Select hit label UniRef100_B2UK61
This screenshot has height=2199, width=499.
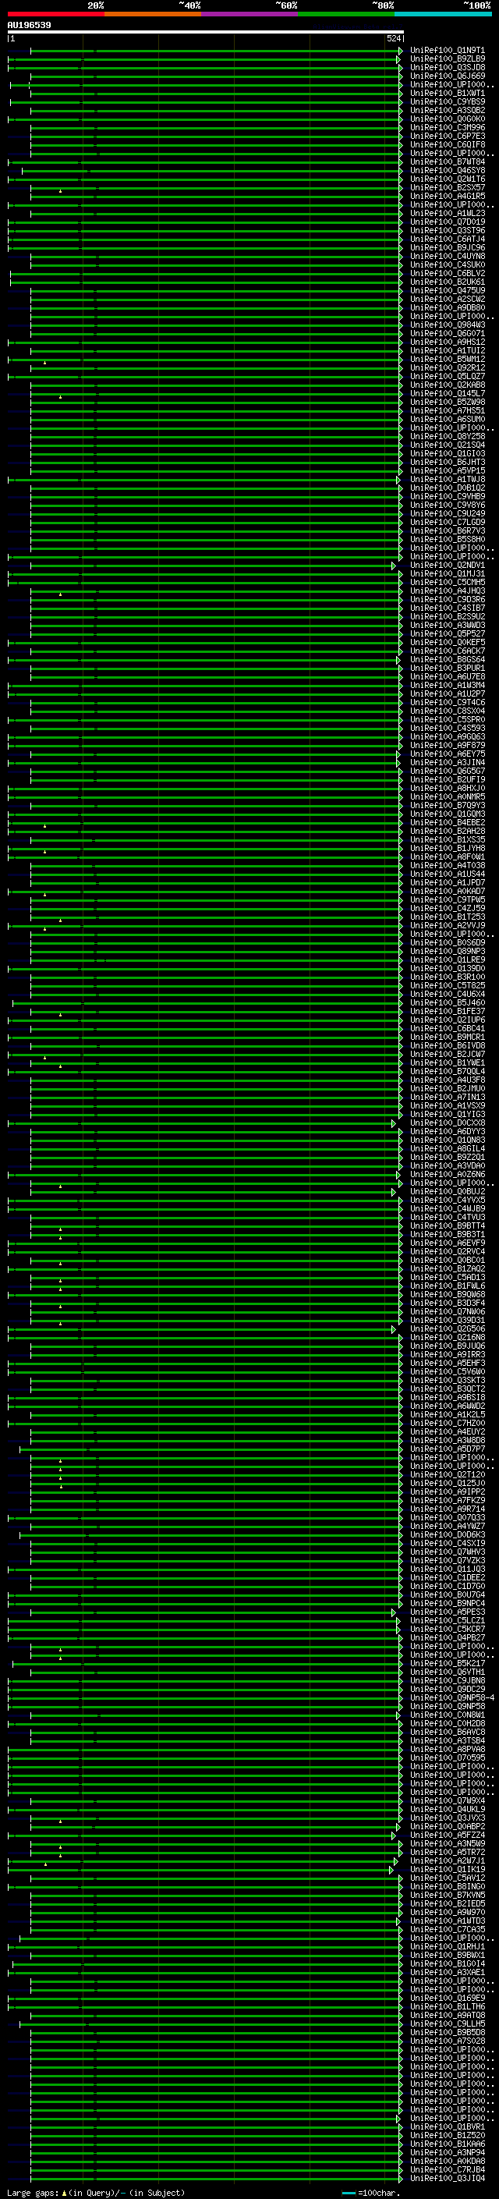[448, 282]
